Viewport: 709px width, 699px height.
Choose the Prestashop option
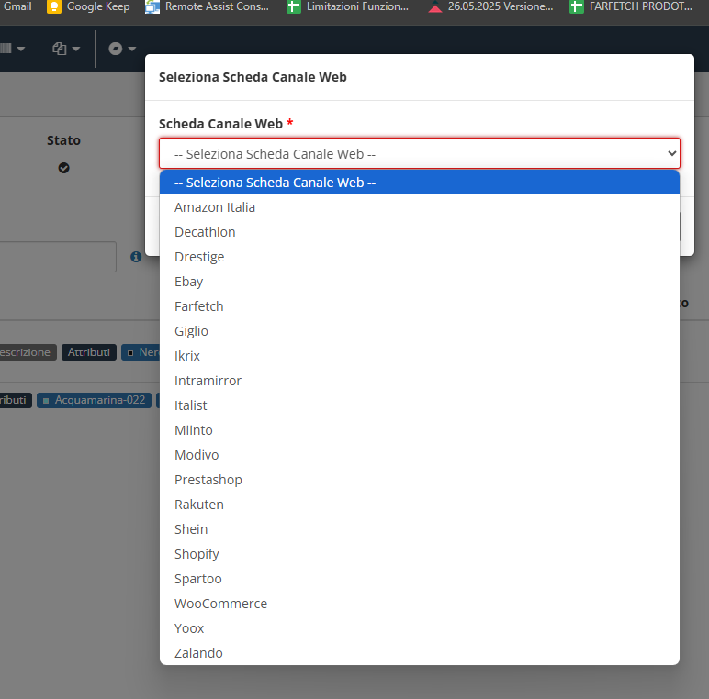[x=419, y=480]
